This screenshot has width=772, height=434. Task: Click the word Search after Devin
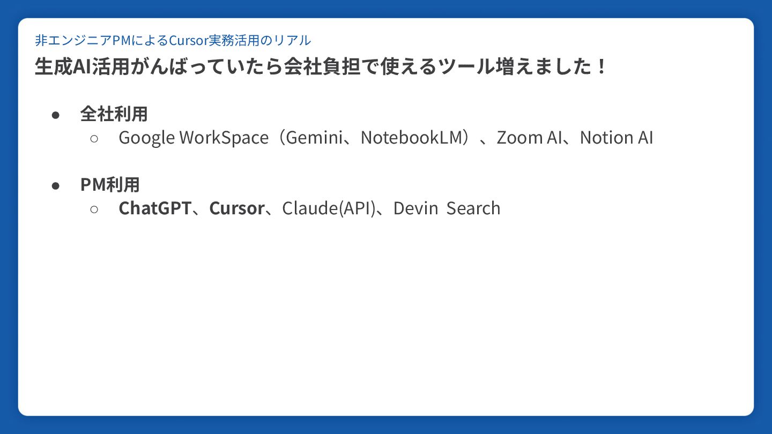point(473,208)
